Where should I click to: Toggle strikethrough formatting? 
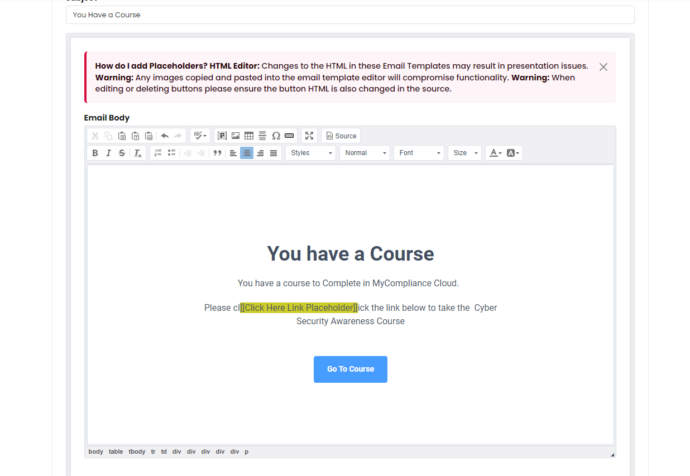(122, 153)
